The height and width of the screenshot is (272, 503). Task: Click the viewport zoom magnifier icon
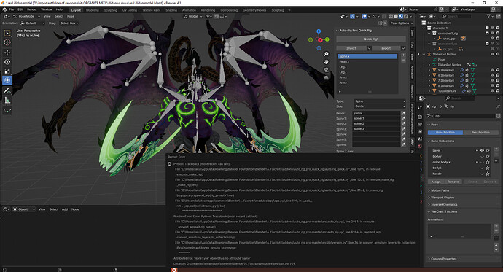pyautogui.click(x=326, y=54)
